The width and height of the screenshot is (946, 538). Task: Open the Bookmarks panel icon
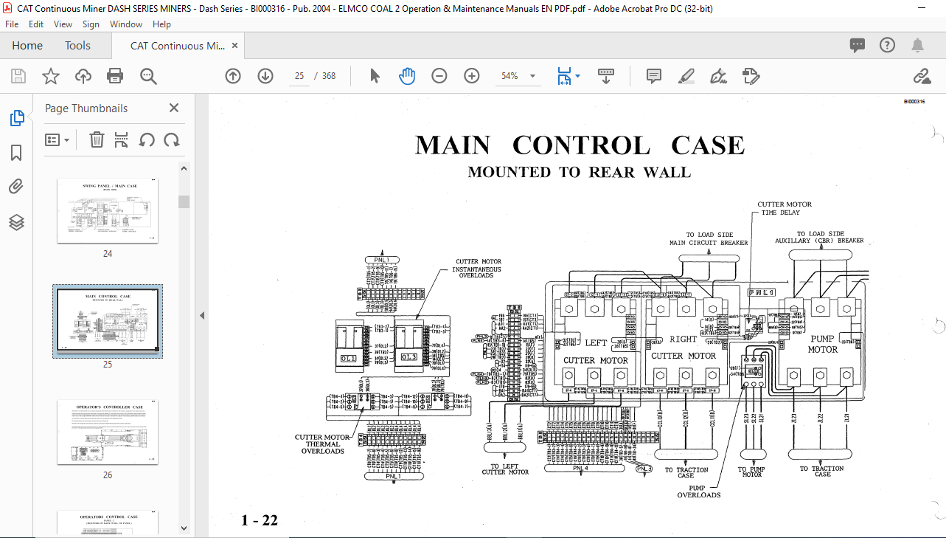(16, 153)
